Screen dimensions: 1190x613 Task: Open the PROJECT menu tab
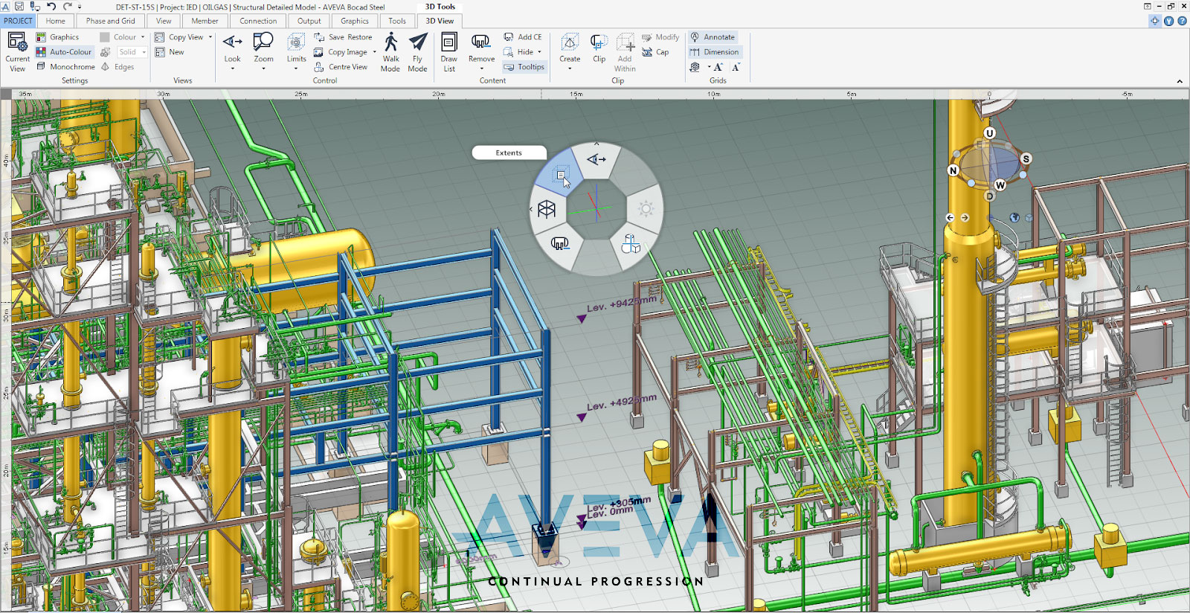tap(18, 21)
